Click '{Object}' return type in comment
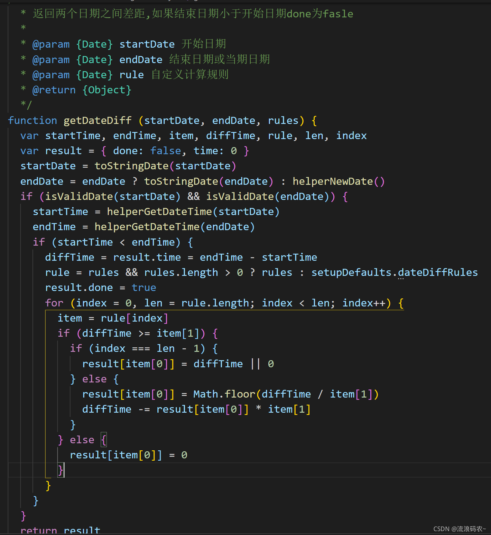The width and height of the screenshot is (491, 535). point(107,90)
